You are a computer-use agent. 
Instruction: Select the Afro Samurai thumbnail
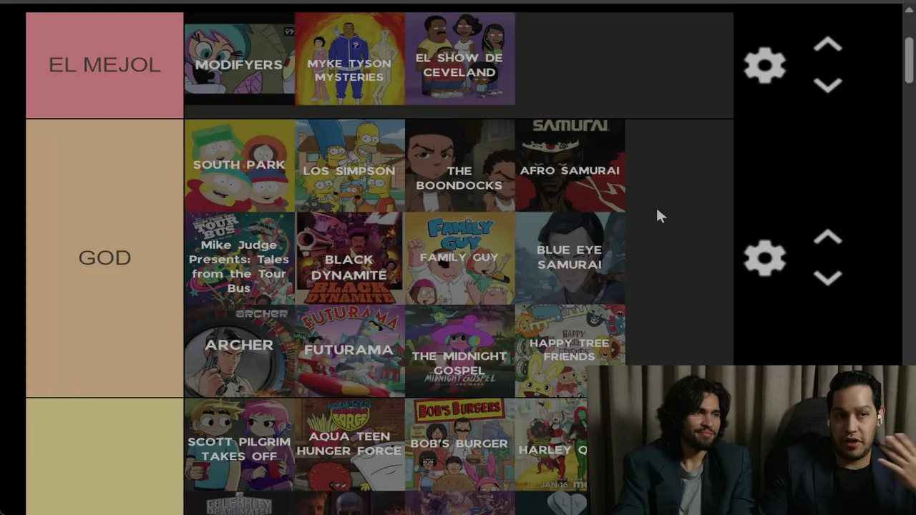pos(570,165)
